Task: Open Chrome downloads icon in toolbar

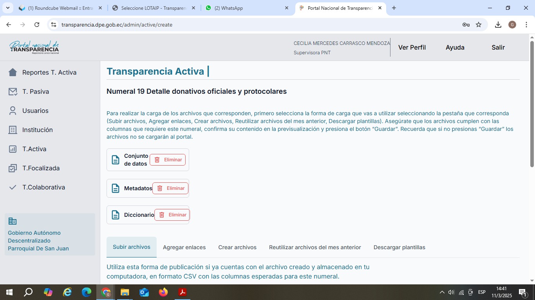Action: (498, 25)
